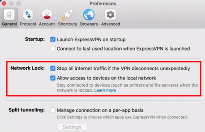Viewport: 205px width, 132px height.
Task: Open the Account person icon
Action: pyautogui.click(x=47, y=15)
